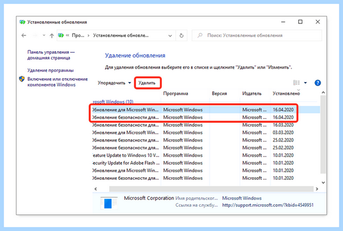Click the window title bar icon
The height and width of the screenshot is (231, 343).
click(x=22, y=22)
